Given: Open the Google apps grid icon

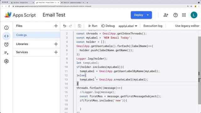Looking at the screenshot, I should tap(184, 15).
